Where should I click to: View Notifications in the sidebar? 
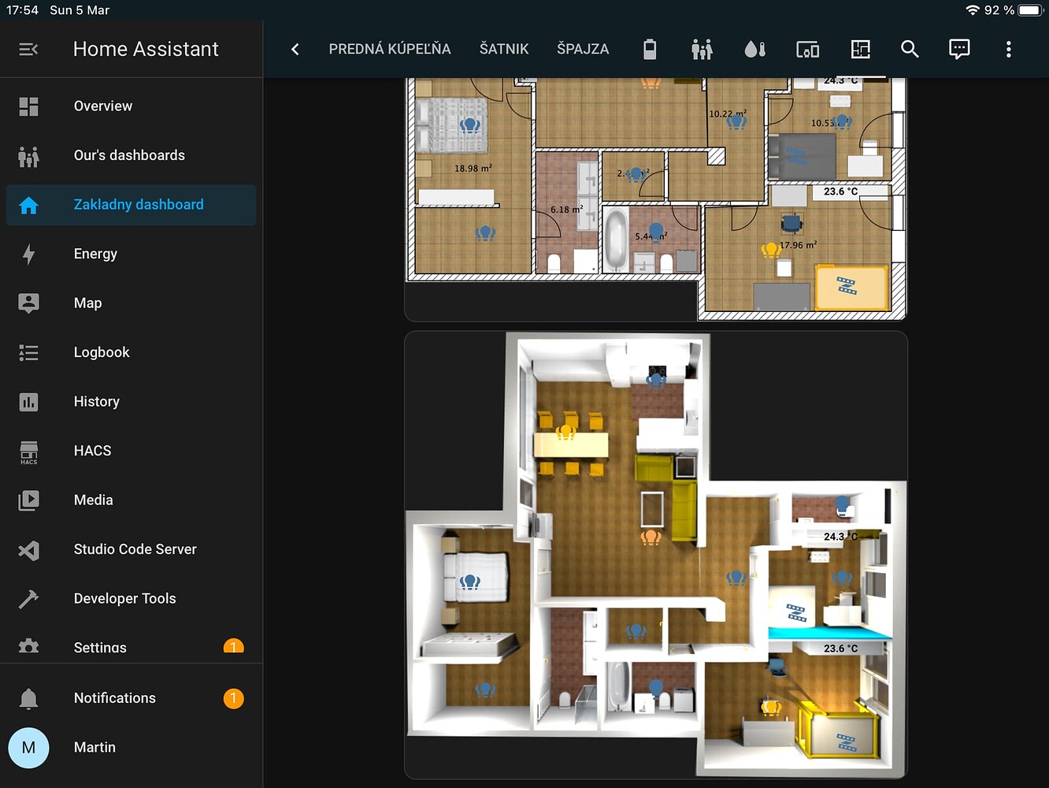pyautogui.click(x=114, y=697)
